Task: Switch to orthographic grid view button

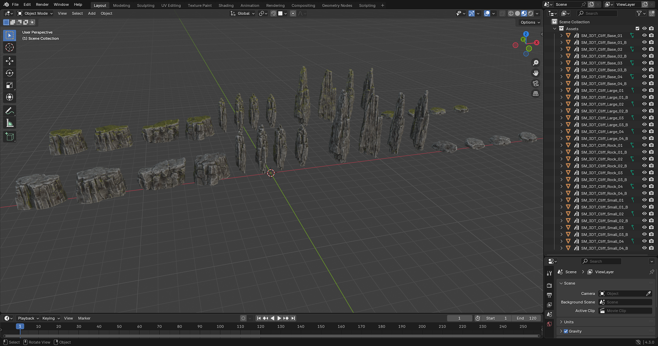Action: tap(535, 94)
